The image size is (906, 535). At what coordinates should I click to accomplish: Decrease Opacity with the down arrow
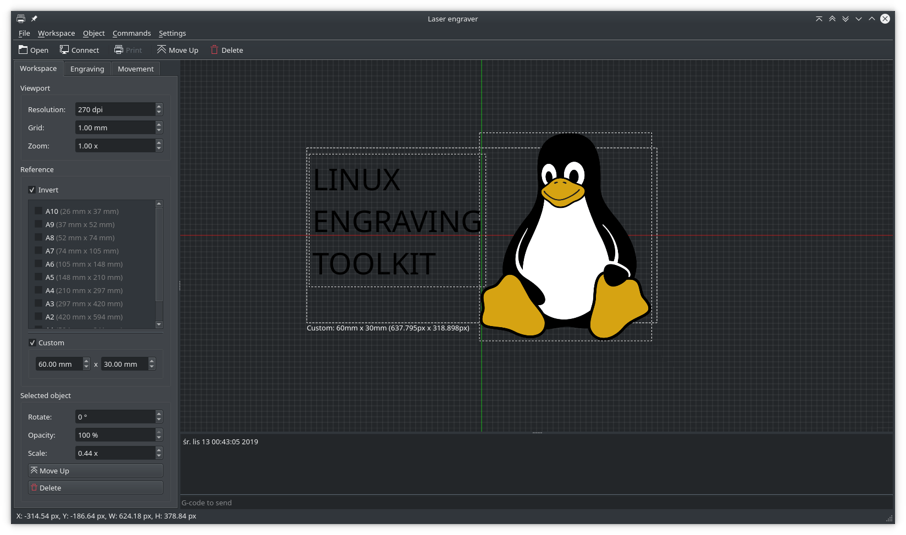(x=159, y=438)
